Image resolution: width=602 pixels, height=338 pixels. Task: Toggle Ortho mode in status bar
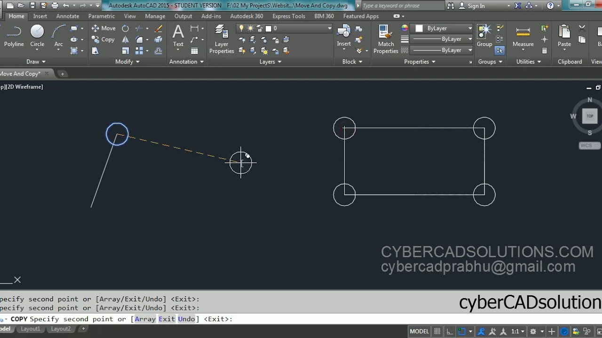(450, 331)
